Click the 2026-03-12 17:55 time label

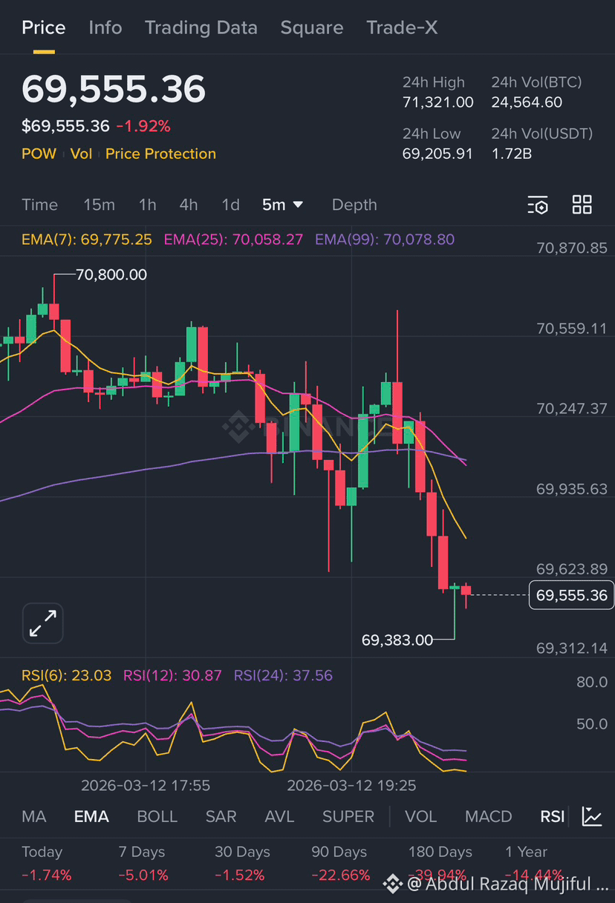click(146, 785)
